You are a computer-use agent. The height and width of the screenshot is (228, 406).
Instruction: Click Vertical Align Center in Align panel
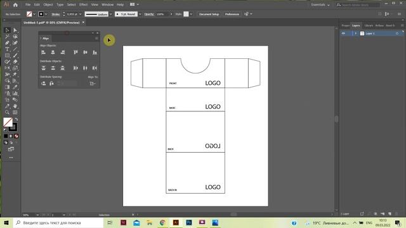coord(85,52)
